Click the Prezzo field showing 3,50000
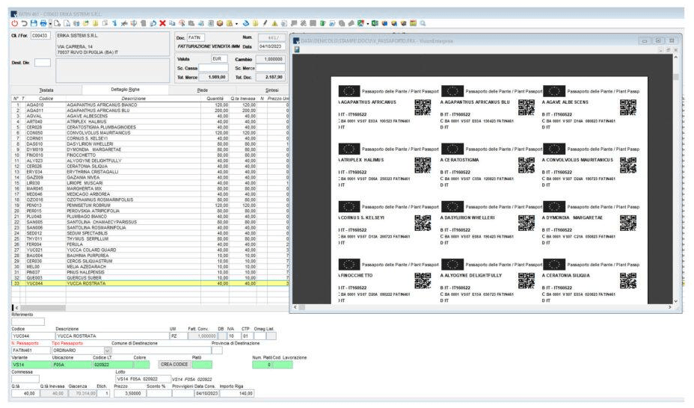 (x=129, y=393)
